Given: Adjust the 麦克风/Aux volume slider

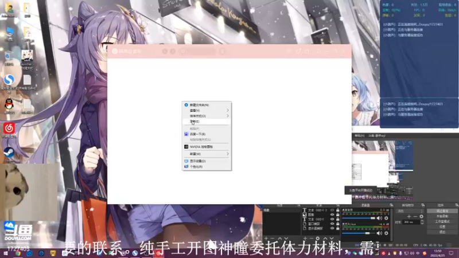Looking at the screenshot, I should point(359,233).
